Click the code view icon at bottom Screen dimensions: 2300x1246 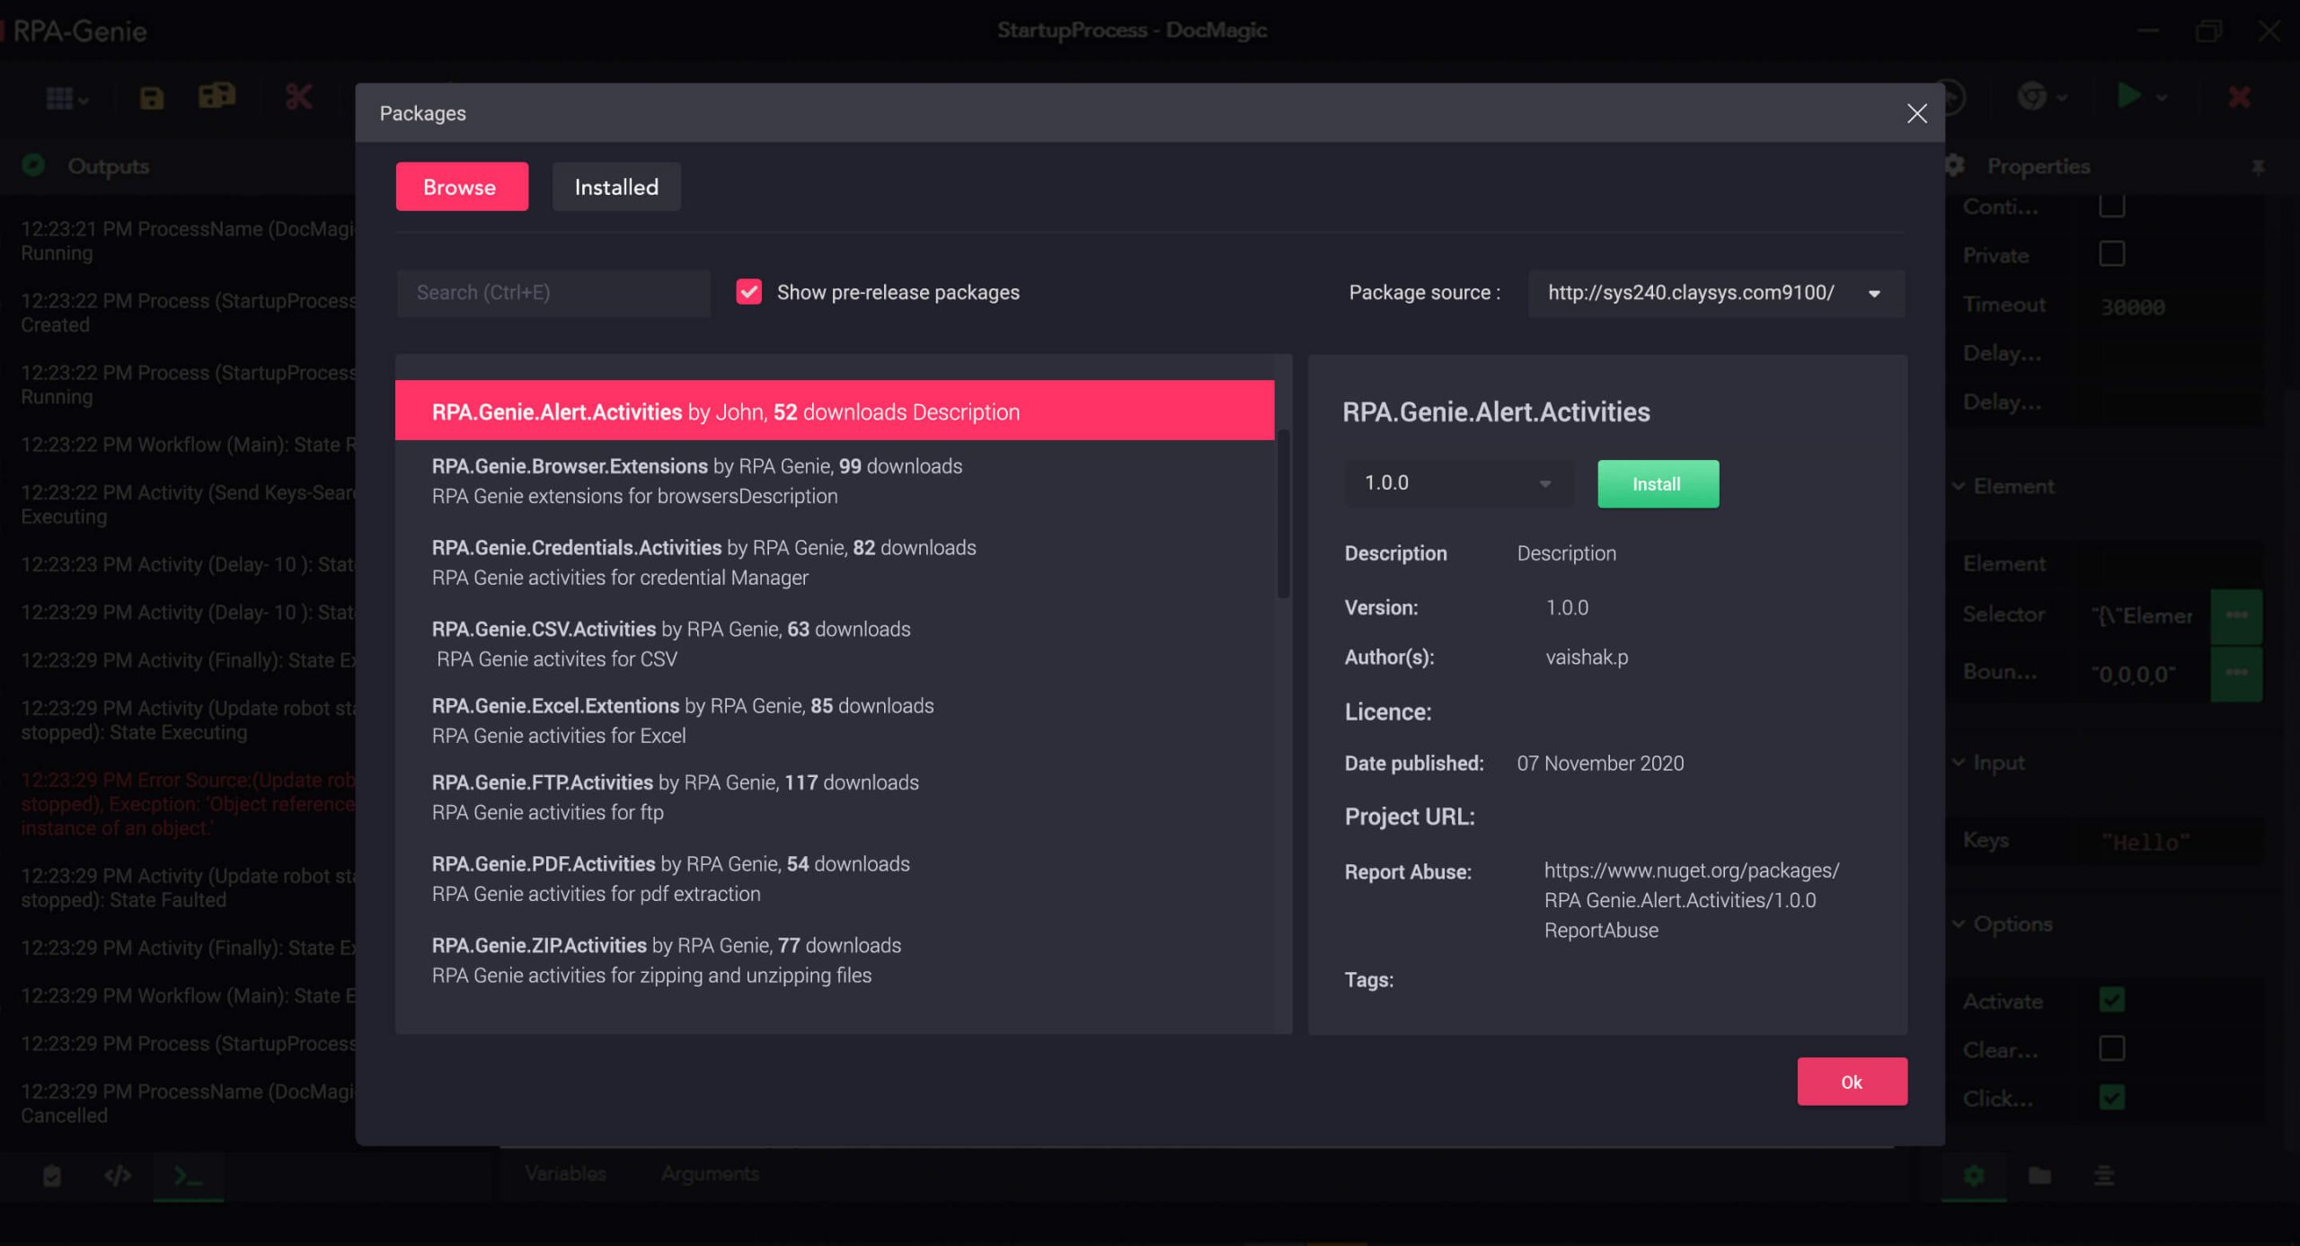(x=118, y=1176)
